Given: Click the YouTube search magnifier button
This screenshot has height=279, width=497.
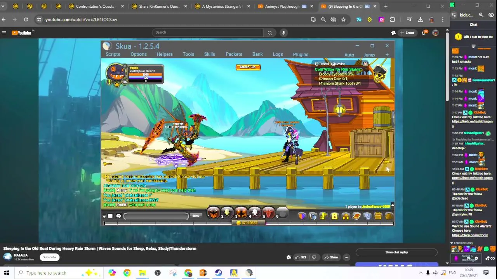Looking at the screenshot, I should (x=270, y=33).
